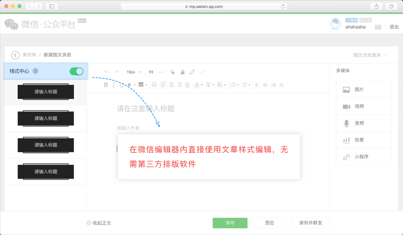Open the ahahaaha account avatar
This screenshot has height=235, width=403.
[x=335, y=24]
